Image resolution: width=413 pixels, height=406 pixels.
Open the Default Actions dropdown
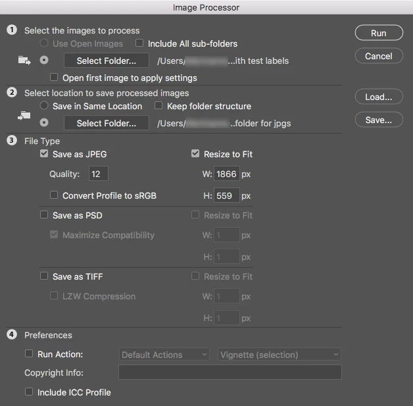[164, 355]
